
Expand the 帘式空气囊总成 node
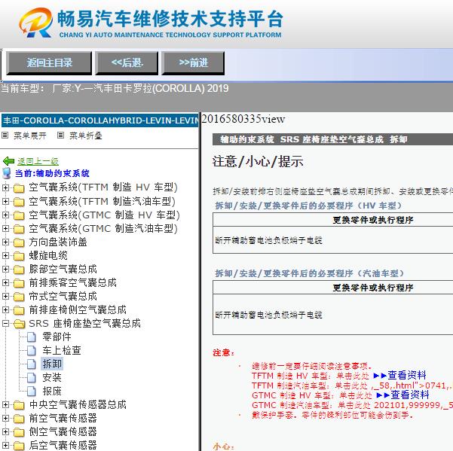(5, 296)
